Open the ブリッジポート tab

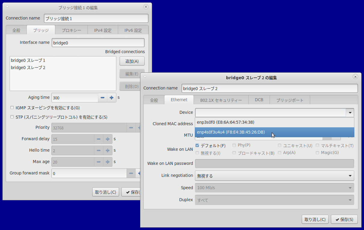[x=290, y=100]
